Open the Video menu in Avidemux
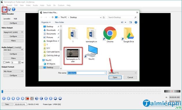182x110 pixels. tap(28, 5)
